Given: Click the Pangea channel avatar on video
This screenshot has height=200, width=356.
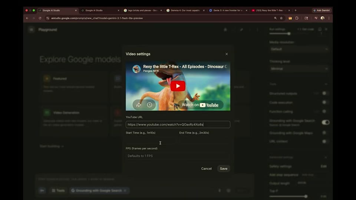Looking at the screenshot, I should (136, 69).
